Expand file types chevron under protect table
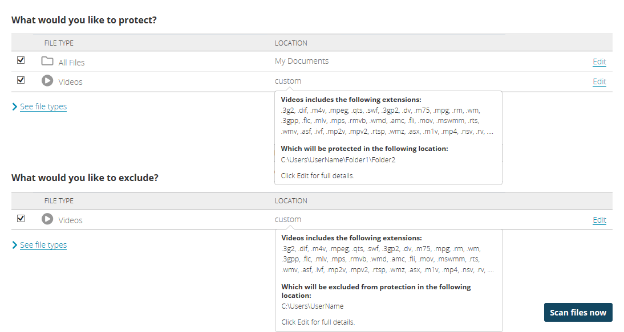This screenshot has height=332, width=624. pyautogui.click(x=14, y=106)
